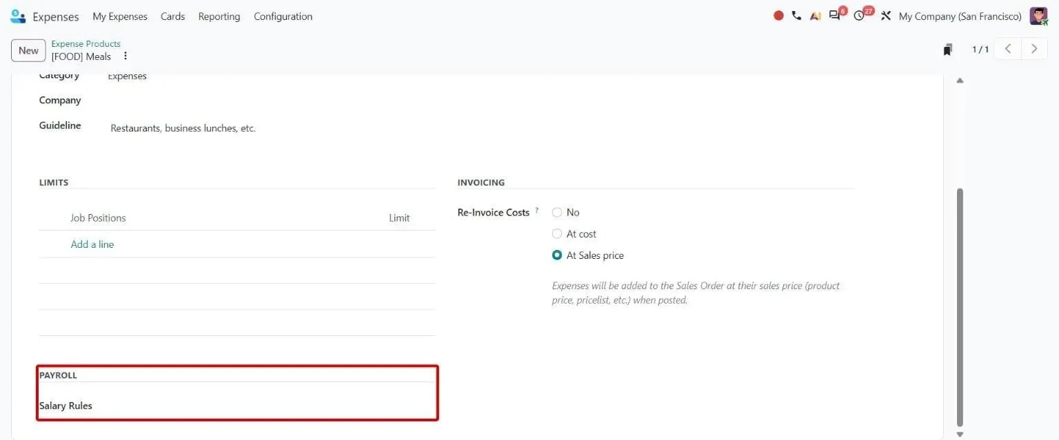Click the 1 / 1 record pager
1059x440 pixels.
pyautogui.click(x=980, y=50)
